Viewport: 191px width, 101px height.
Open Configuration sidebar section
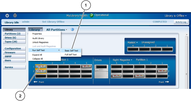[x=14, y=48]
